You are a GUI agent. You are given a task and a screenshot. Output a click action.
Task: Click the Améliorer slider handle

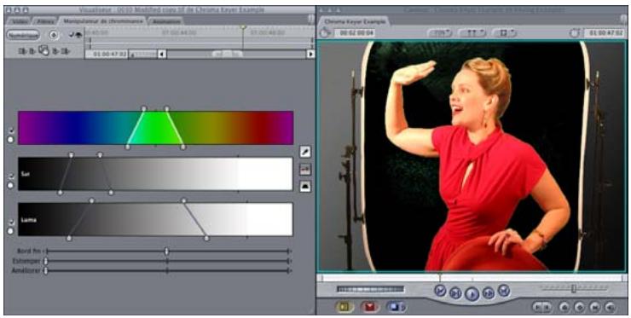click(46, 271)
